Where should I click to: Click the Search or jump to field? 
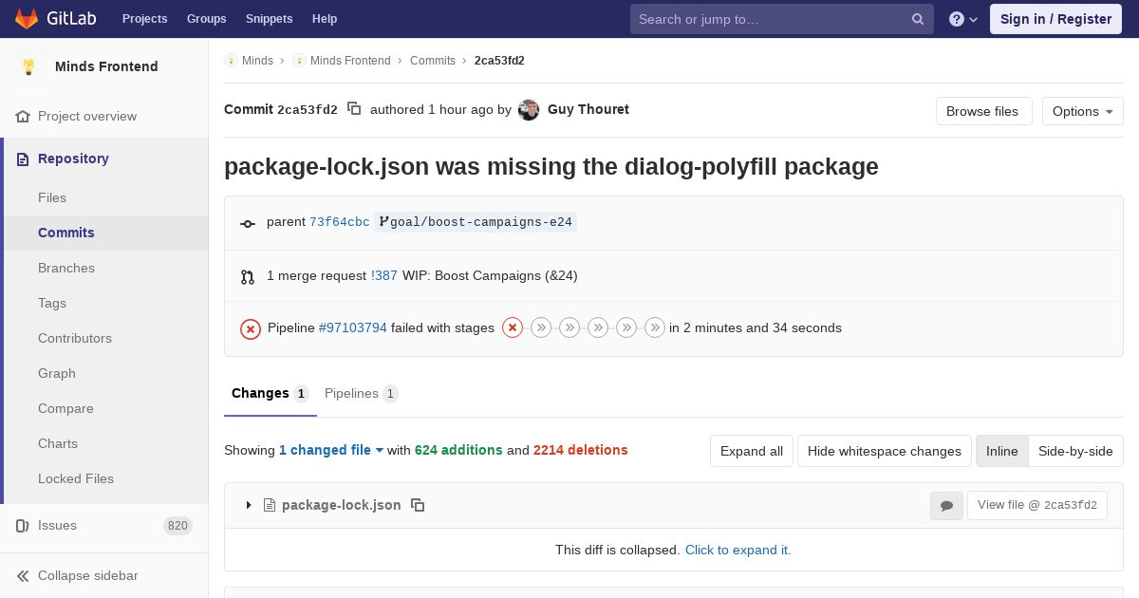(769, 19)
